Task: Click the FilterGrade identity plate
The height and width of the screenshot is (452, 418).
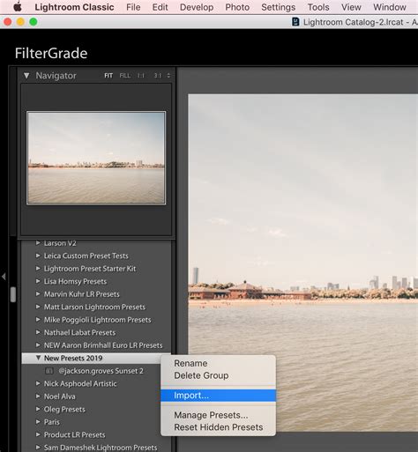Action: point(51,53)
